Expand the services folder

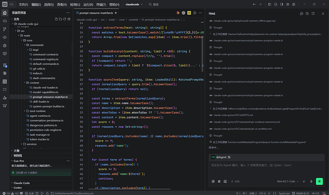(x=31, y=144)
